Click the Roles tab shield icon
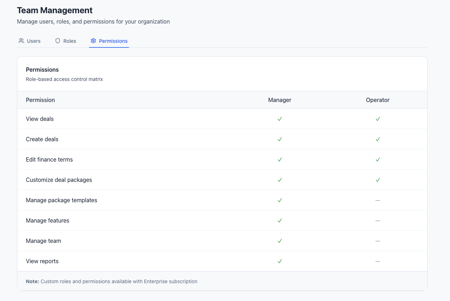The height and width of the screenshot is (301, 450). (x=58, y=41)
